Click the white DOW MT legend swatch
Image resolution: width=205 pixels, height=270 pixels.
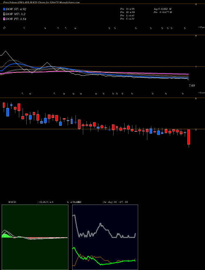pyautogui.click(x=4, y=14)
